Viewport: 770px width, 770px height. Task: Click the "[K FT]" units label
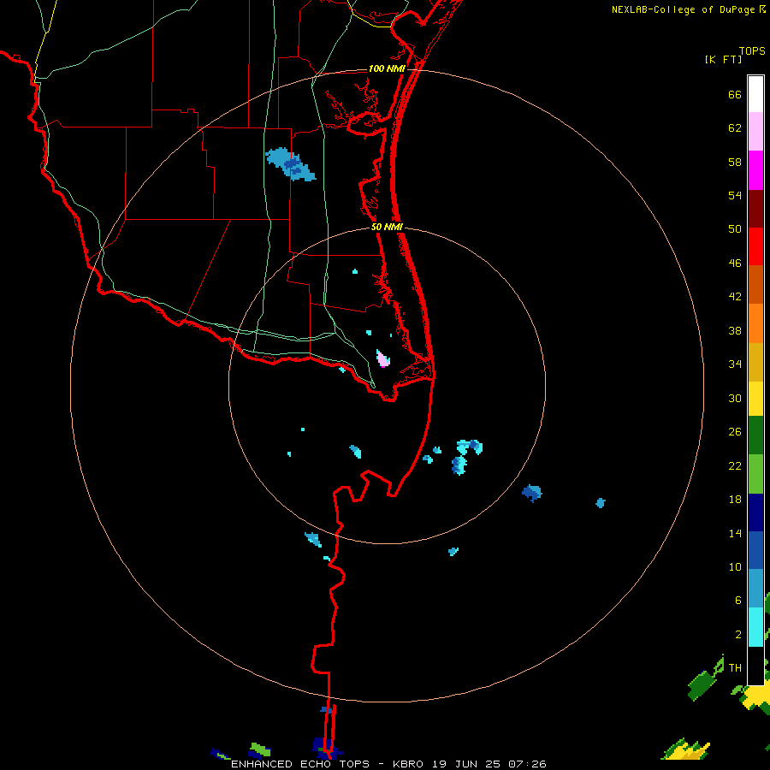[723, 59]
